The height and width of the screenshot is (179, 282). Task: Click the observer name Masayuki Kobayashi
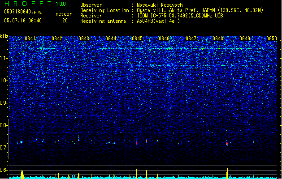click(161, 5)
